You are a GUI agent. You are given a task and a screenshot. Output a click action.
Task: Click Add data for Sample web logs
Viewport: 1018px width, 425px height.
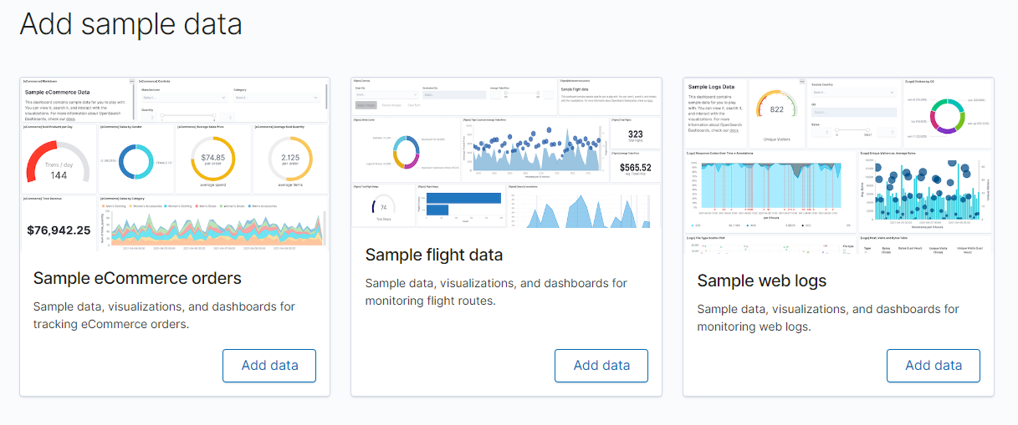934,366
